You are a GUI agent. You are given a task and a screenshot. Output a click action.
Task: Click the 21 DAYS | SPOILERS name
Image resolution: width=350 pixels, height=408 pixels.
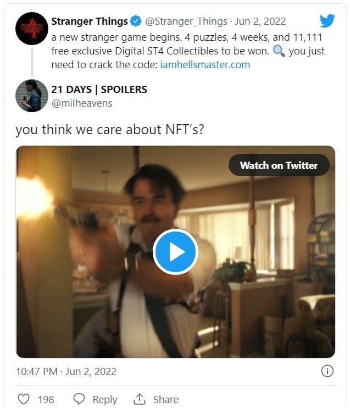click(x=99, y=89)
